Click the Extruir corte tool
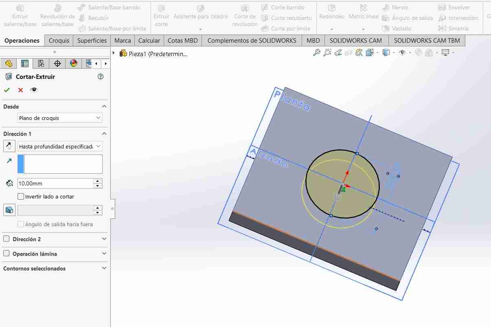This screenshot has width=491, height=327. (x=161, y=15)
